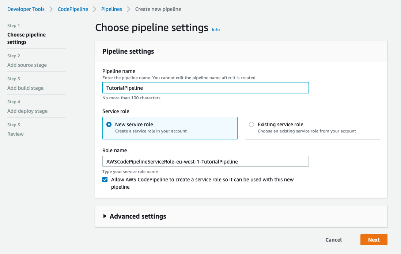401x254 pixels.
Task: Click the Role name text field
Action: click(x=205, y=161)
